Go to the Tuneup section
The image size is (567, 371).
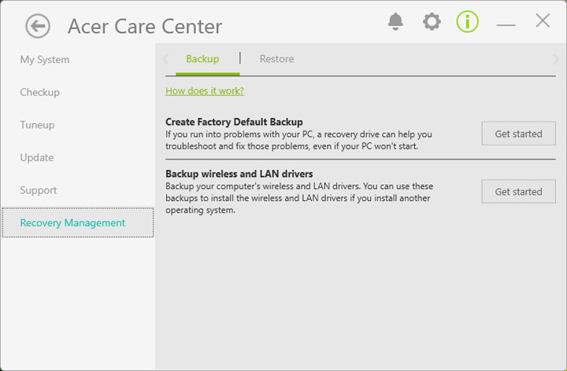[x=37, y=125]
